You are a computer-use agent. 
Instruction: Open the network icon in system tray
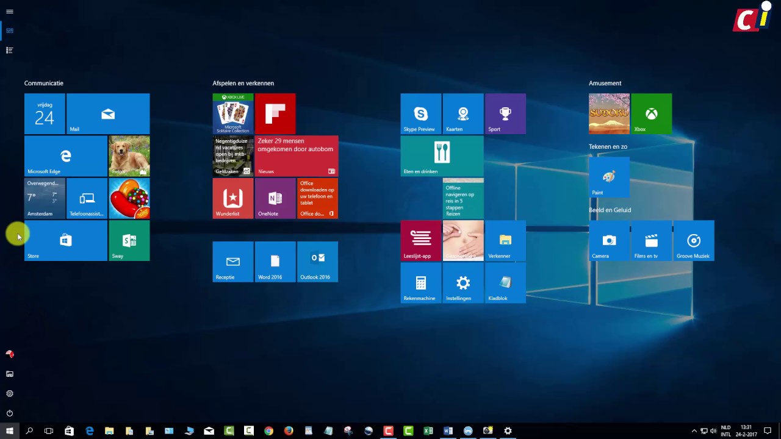click(x=704, y=431)
